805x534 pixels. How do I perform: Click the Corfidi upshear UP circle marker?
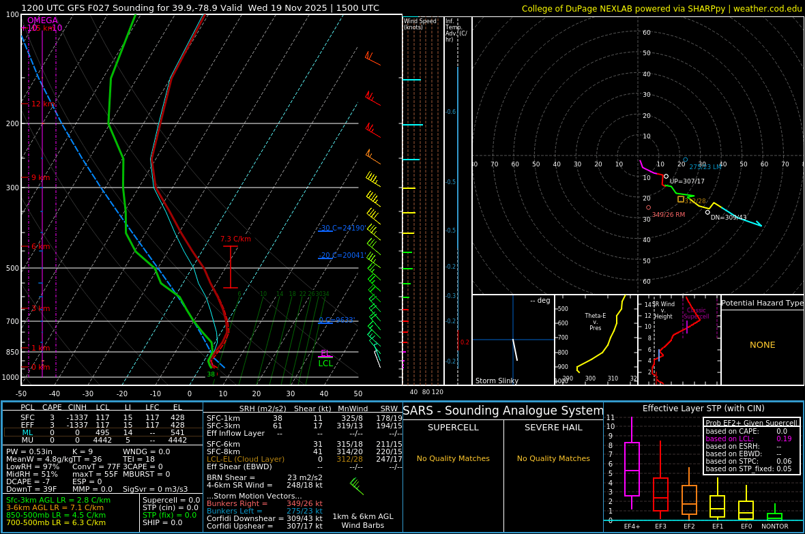(667, 176)
